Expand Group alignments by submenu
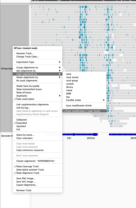This screenshot has height=208, width=136. click(x=37, y=67)
